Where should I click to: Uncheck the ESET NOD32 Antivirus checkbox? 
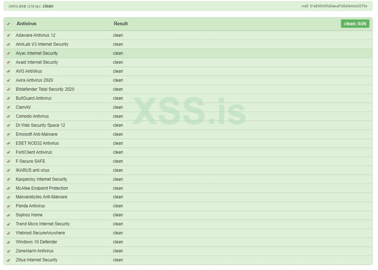(x=8, y=143)
